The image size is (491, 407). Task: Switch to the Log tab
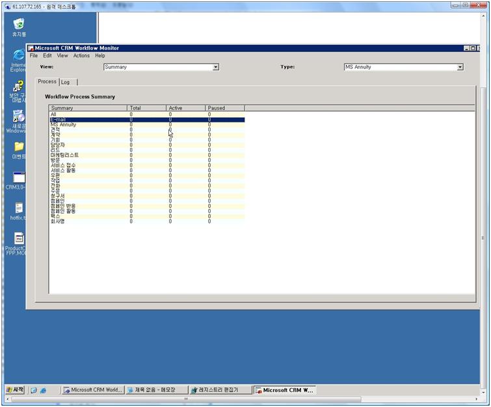point(68,82)
